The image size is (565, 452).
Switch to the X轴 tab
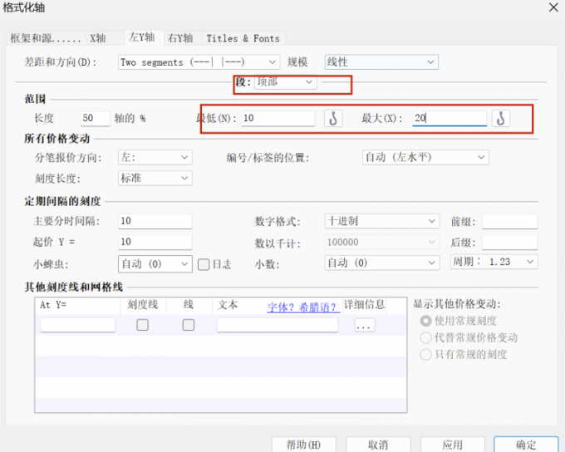(x=97, y=38)
